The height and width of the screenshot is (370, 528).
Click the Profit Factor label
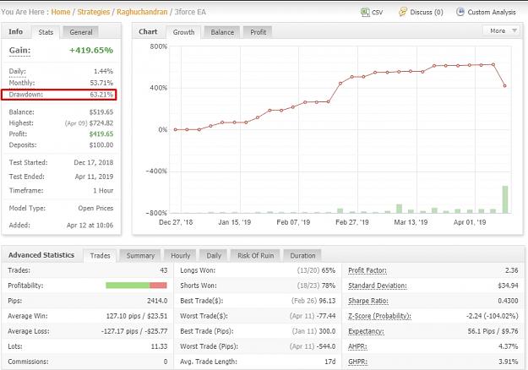point(367,270)
